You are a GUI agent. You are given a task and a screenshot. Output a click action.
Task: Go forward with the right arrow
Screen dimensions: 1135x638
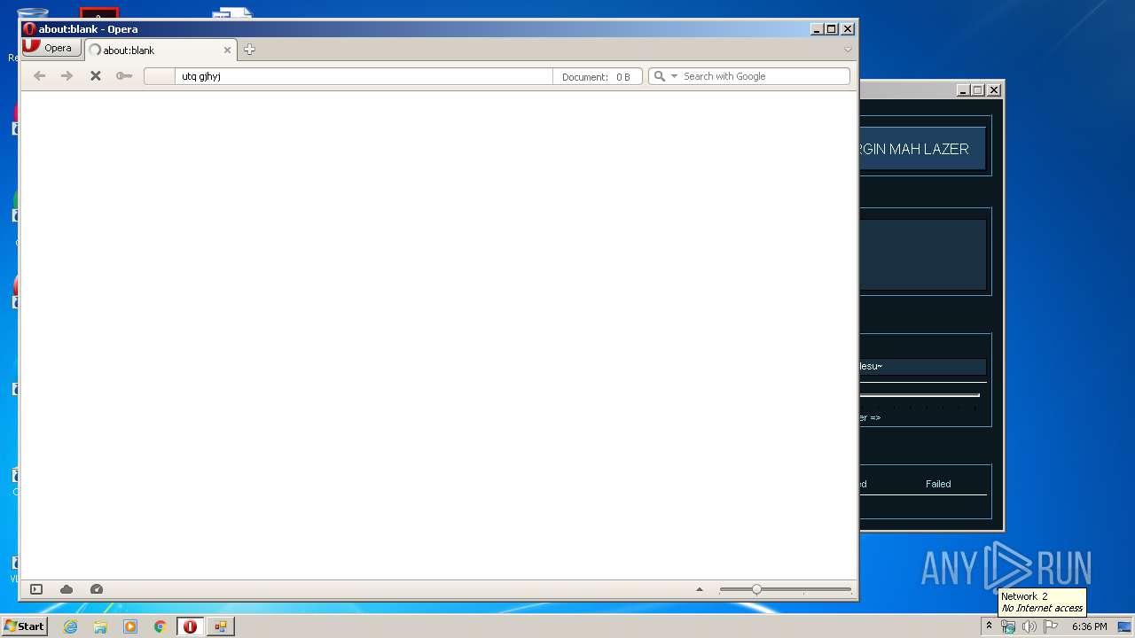(x=67, y=76)
